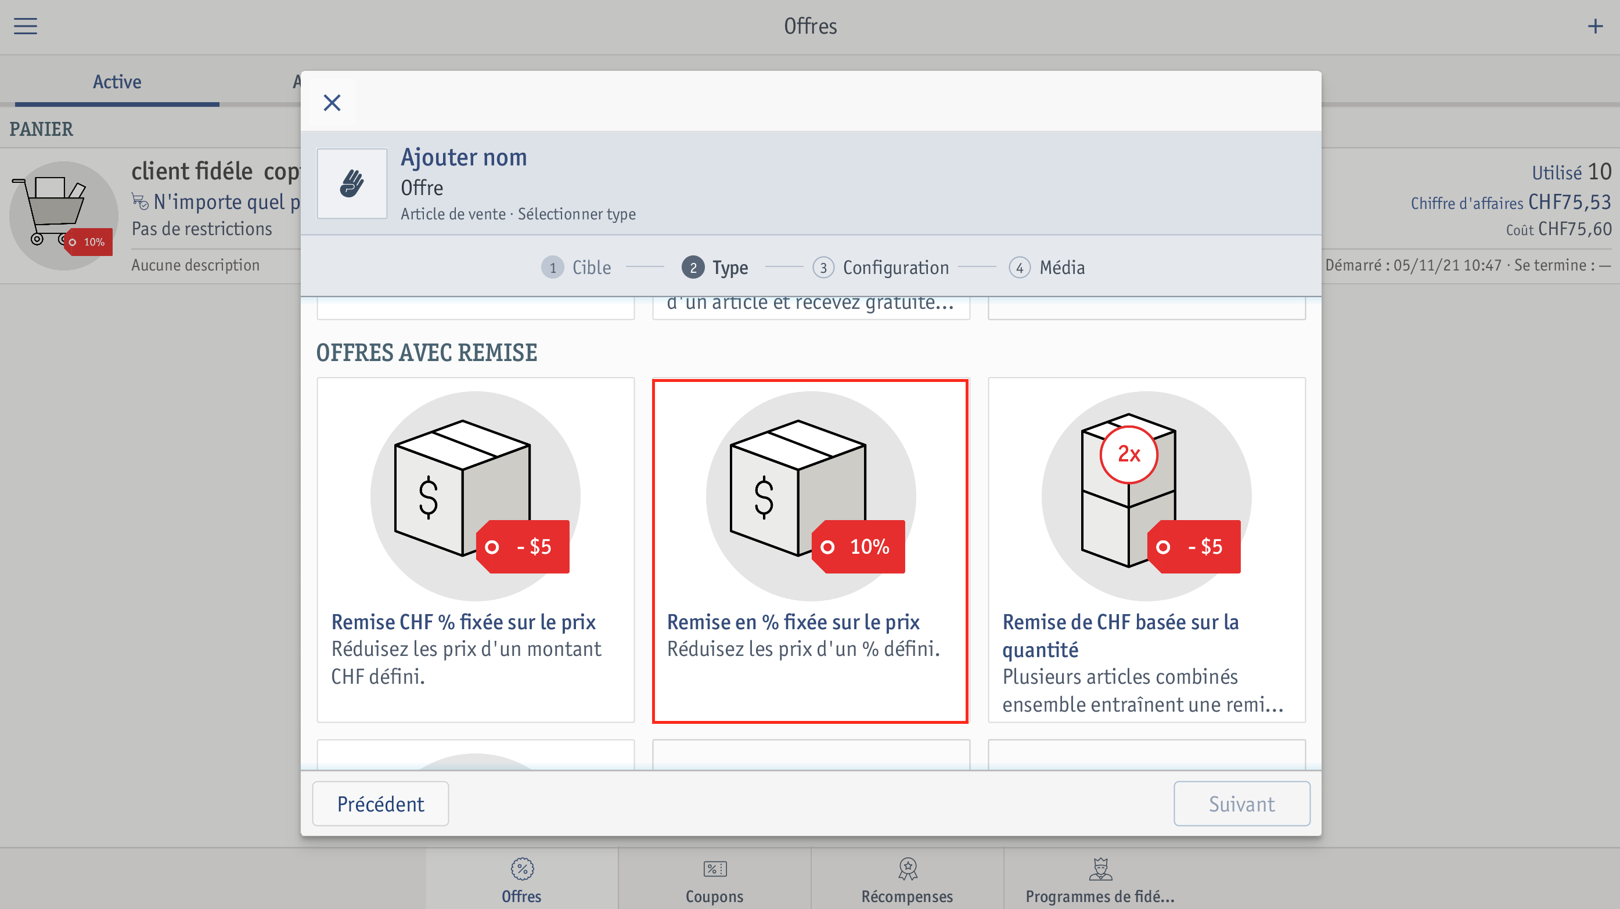The height and width of the screenshot is (909, 1620).
Task: Edit the Ajouter nom title
Action: (463, 157)
